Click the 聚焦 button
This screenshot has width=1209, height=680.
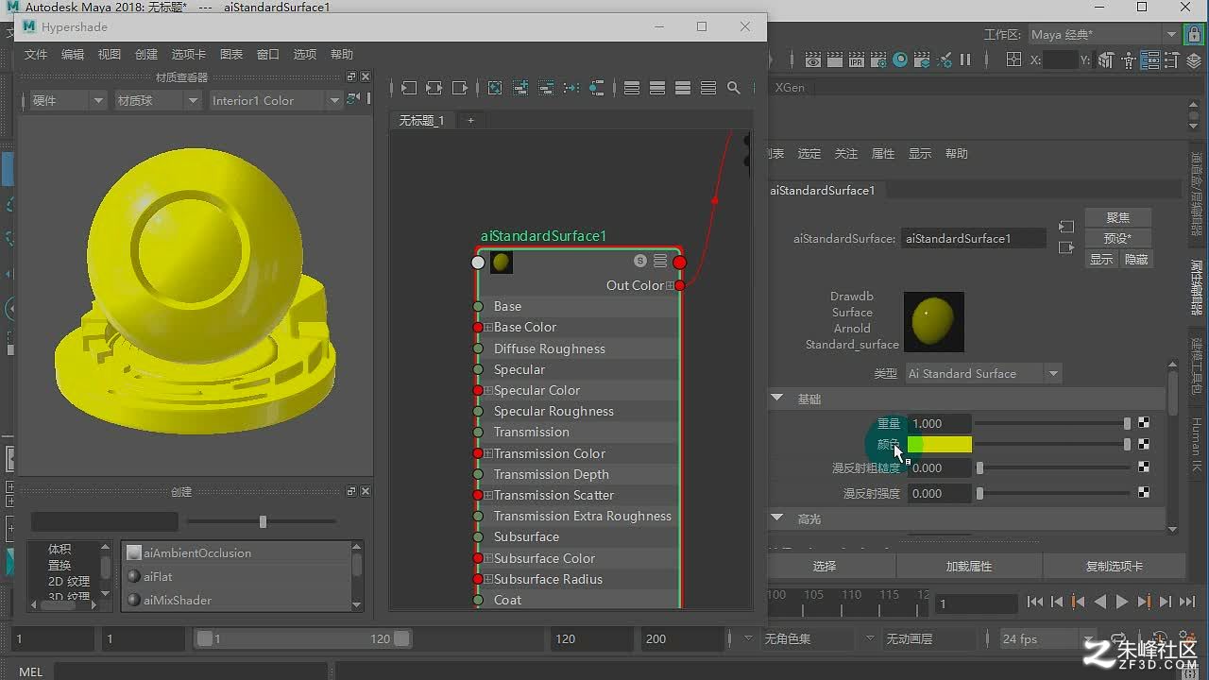(1118, 217)
